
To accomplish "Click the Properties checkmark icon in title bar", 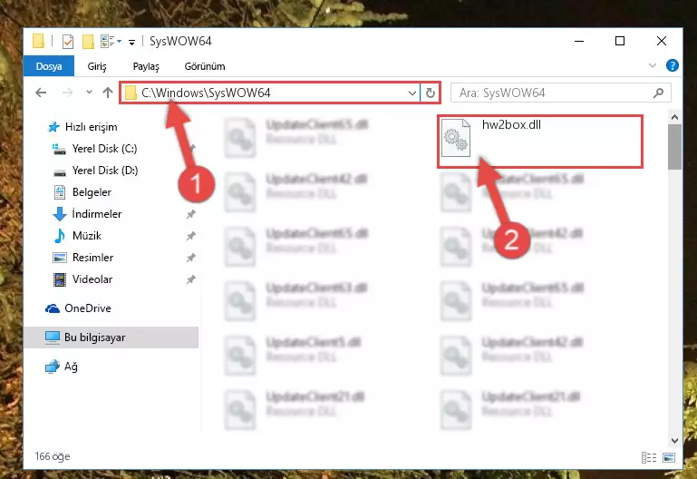I will (68, 42).
